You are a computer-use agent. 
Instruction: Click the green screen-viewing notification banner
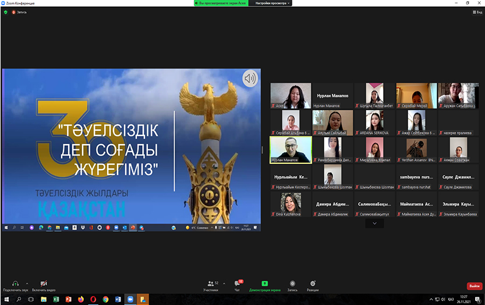click(222, 3)
